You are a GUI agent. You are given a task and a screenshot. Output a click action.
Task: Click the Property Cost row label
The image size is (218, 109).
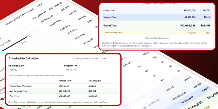[110, 10]
